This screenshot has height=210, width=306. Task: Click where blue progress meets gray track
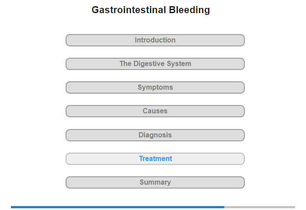pyautogui.click(x=224, y=207)
